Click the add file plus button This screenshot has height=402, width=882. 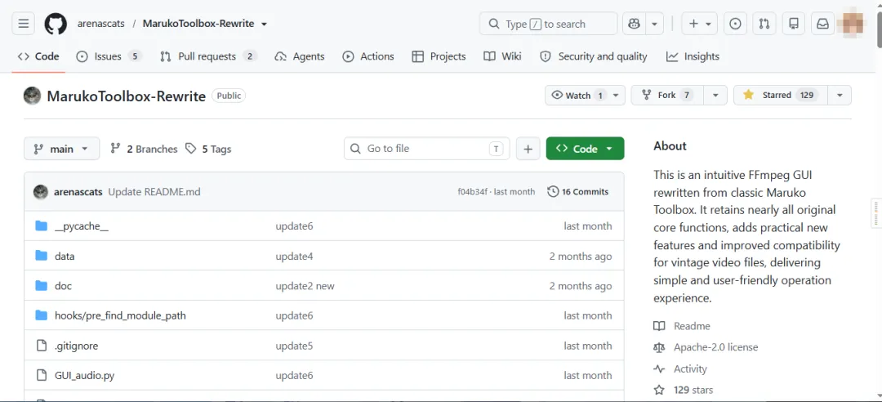point(528,149)
